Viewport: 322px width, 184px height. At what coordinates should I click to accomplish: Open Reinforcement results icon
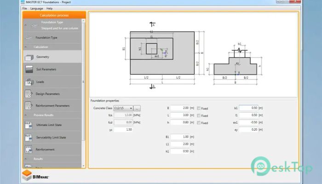coord(29,149)
